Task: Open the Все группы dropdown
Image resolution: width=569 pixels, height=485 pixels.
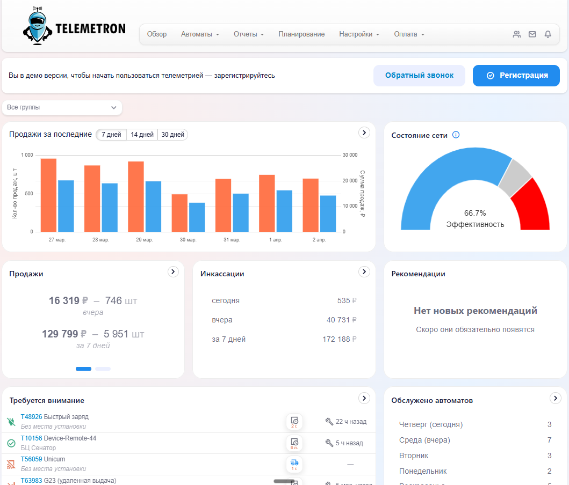Action: coord(62,107)
